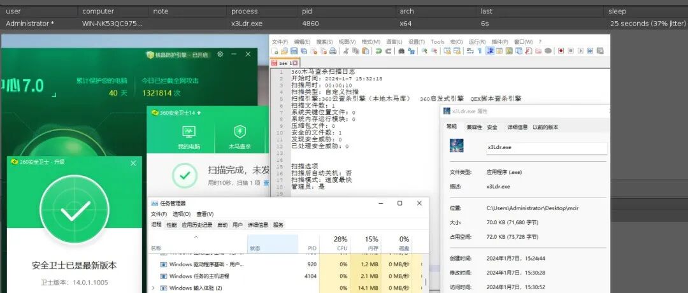
Task: Close the new 1 tab via its red X
Action: (x=296, y=63)
